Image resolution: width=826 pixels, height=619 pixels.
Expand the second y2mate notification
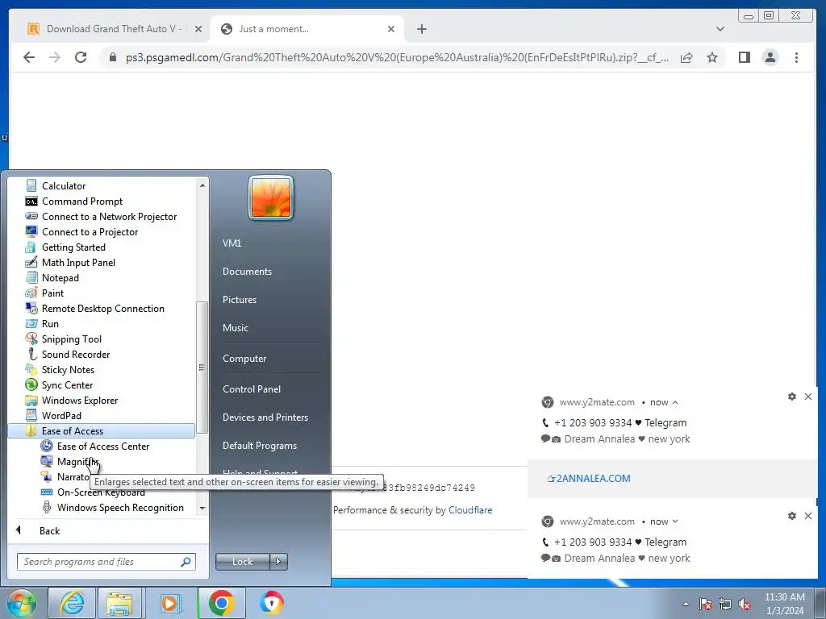tap(675, 521)
